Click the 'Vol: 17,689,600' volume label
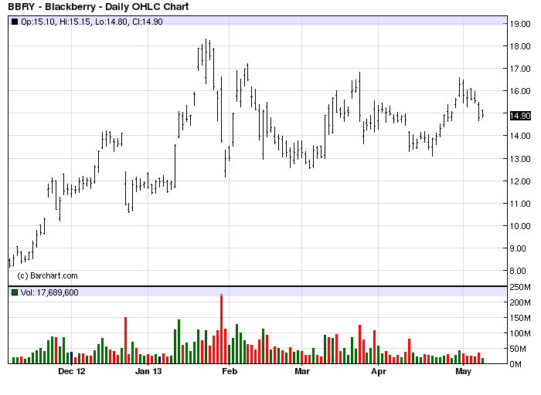 (x=49, y=292)
